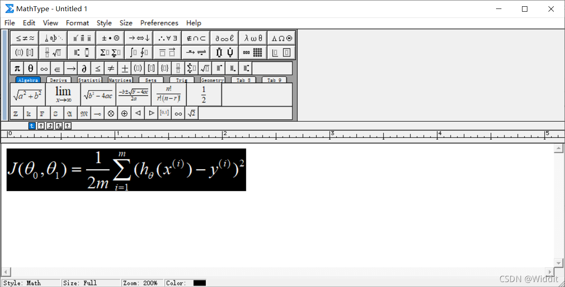Viewport: 565px width, 287px height.
Task: Select the decimal-aligned tab stop
Action: tap(68, 126)
